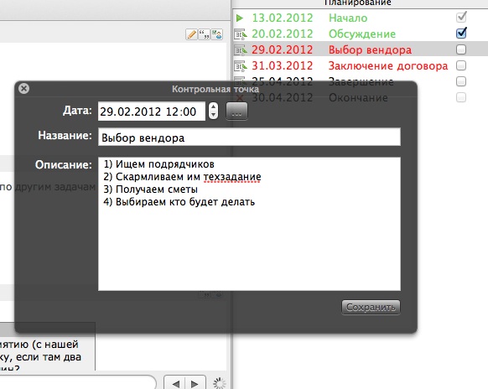Check the Выбор вендора checkbox

click(x=461, y=49)
